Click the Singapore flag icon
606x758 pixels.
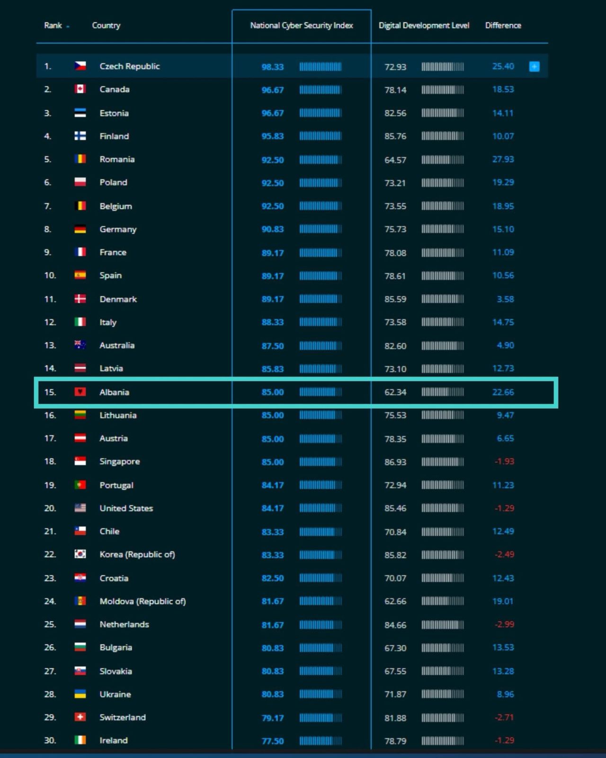pos(80,461)
